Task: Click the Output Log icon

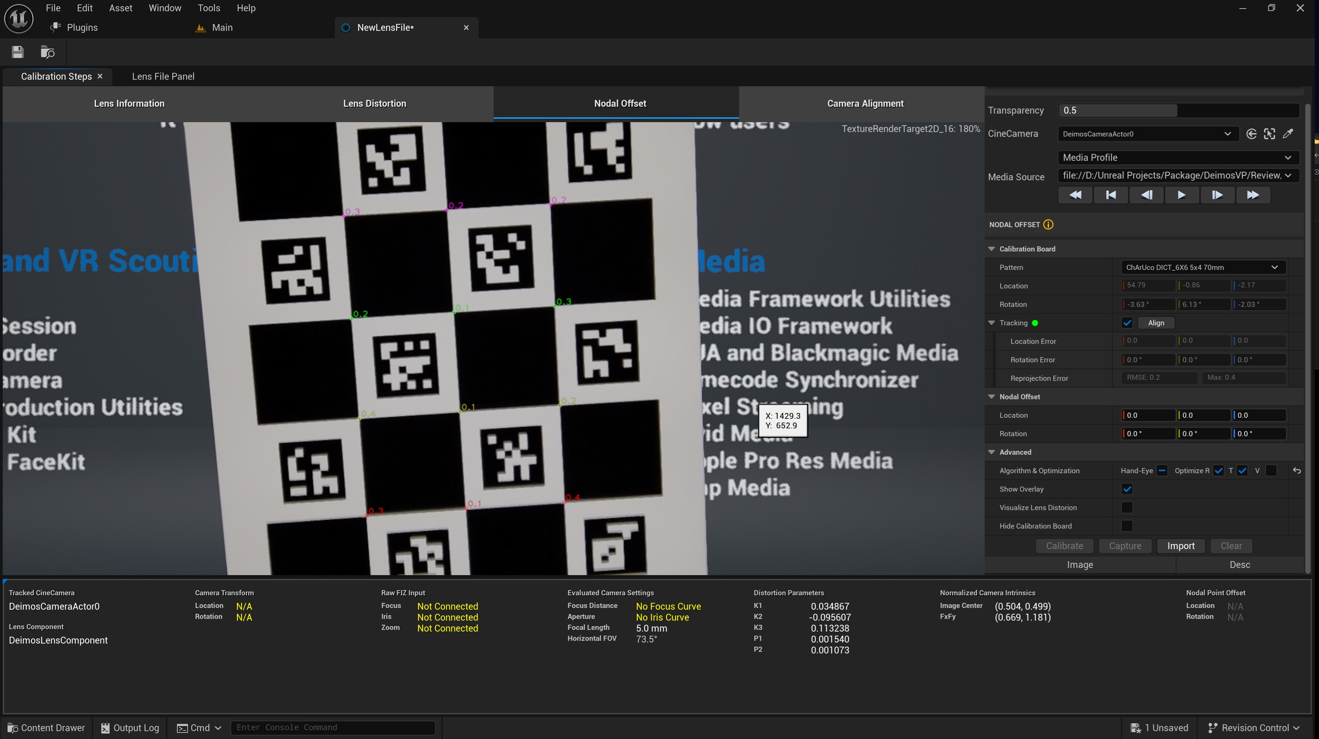Action: (105, 728)
